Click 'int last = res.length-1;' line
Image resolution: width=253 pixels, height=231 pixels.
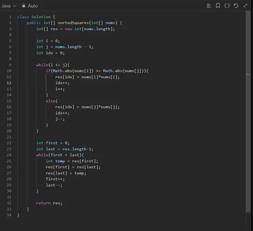(x=65, y=149)
